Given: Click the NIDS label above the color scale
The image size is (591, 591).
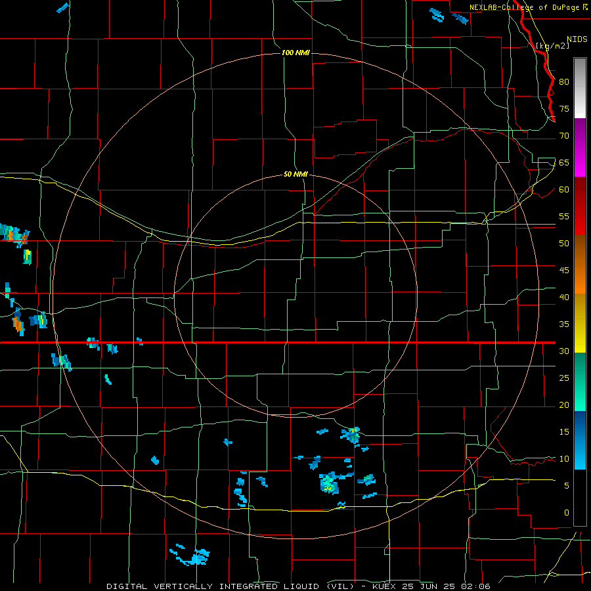Looking at the screenshot, I should pos(577,39).
